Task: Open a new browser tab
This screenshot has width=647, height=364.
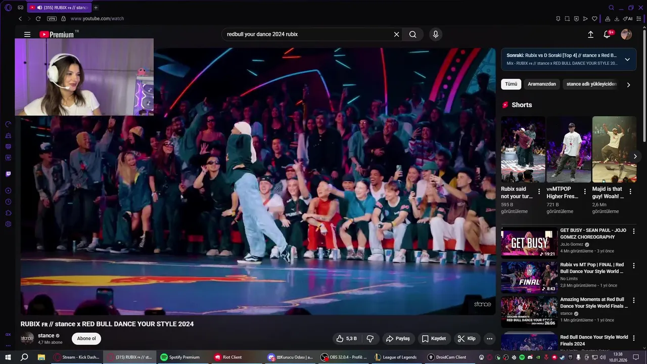Action: pyautogui.click(x=96, y=8)
